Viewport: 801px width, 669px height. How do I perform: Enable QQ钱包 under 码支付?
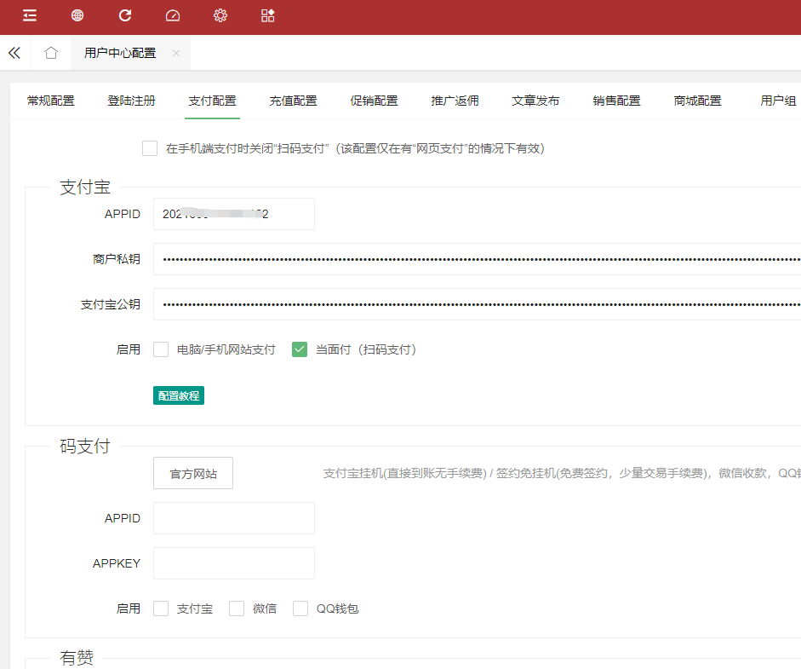click(300, 608)
